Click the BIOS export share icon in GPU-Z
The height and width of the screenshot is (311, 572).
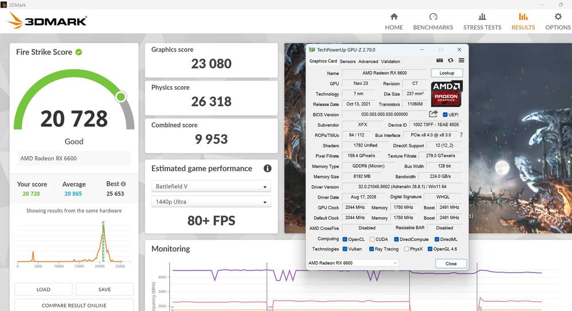click(x=433, y=114)
